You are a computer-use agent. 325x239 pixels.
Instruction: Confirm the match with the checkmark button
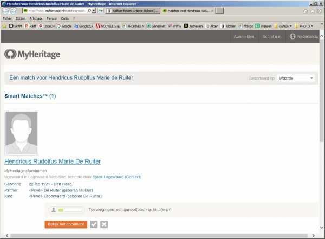94,224
